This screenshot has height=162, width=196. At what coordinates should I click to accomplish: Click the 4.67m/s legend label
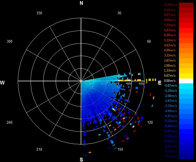point(170,45)
